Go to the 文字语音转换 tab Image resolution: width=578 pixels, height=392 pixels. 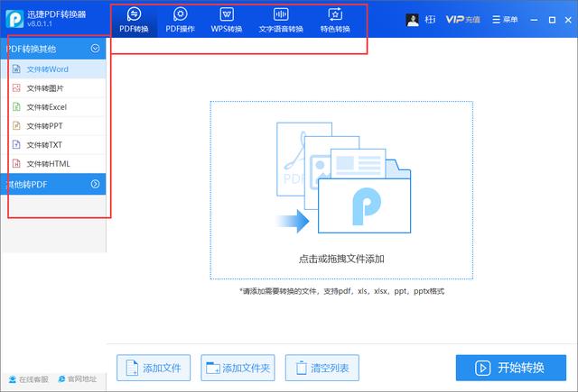pos(281,20)
